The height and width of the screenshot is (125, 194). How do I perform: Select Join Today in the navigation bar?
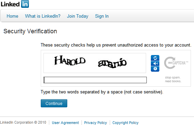[x=77, y=16]
